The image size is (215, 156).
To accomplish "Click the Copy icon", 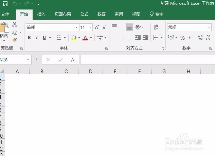I will (x=14, y=32).
